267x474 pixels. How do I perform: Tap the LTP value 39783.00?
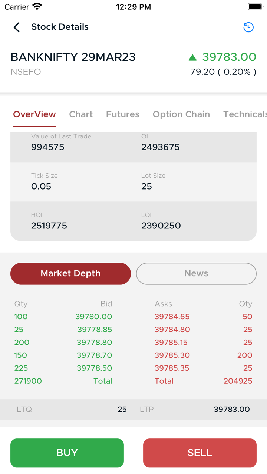pyautogui.click(x=232, y=409)
